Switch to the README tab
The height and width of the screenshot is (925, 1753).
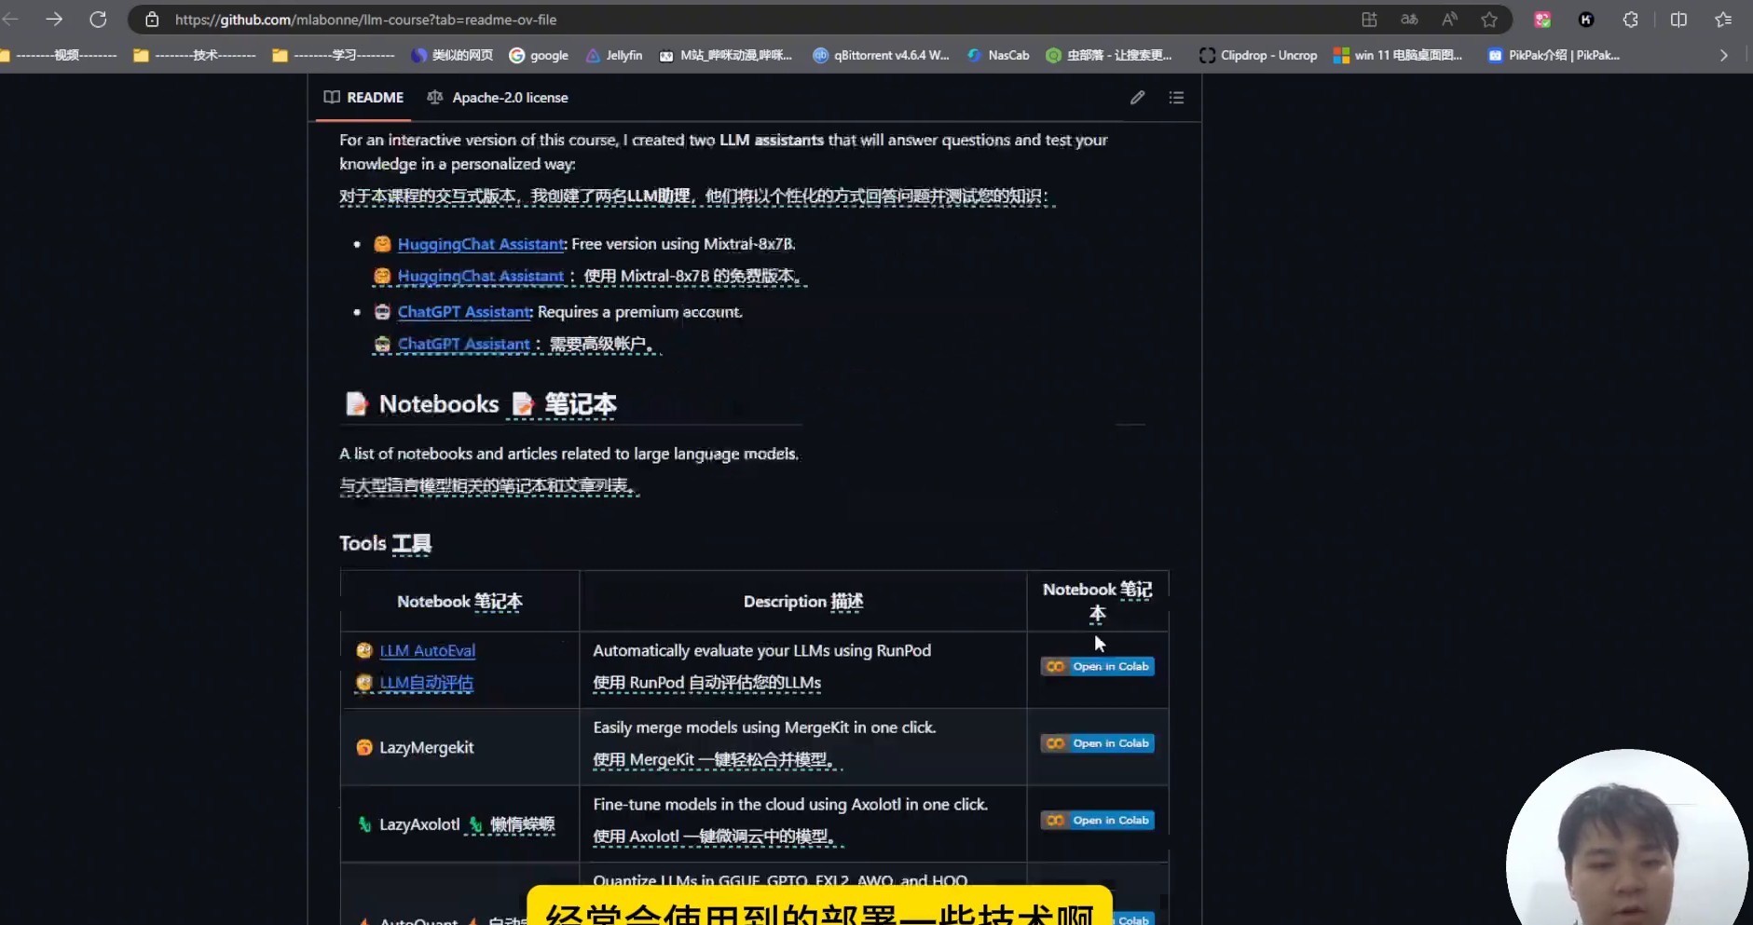pos(363,97)
